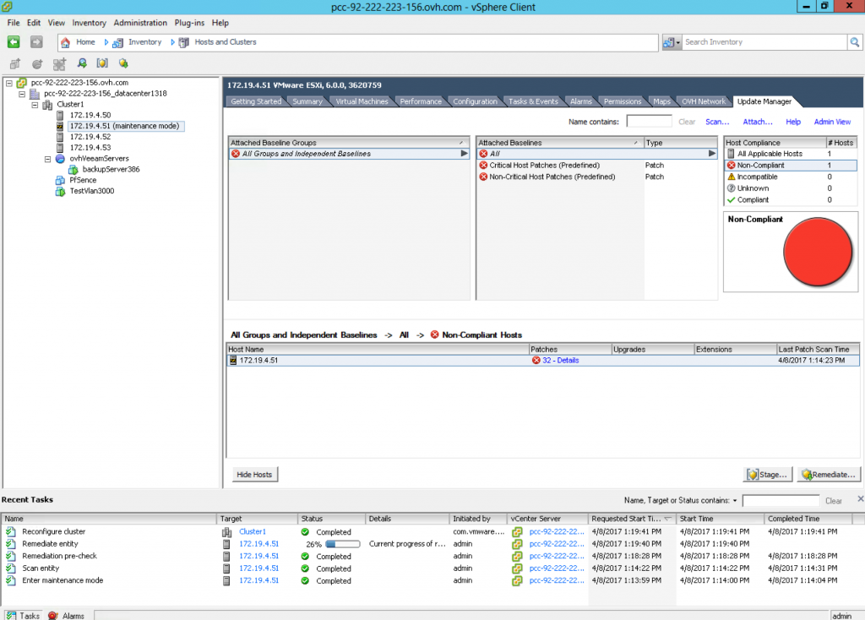Open the File menu
The image size is (865, 620).
(x=14, y=23)
